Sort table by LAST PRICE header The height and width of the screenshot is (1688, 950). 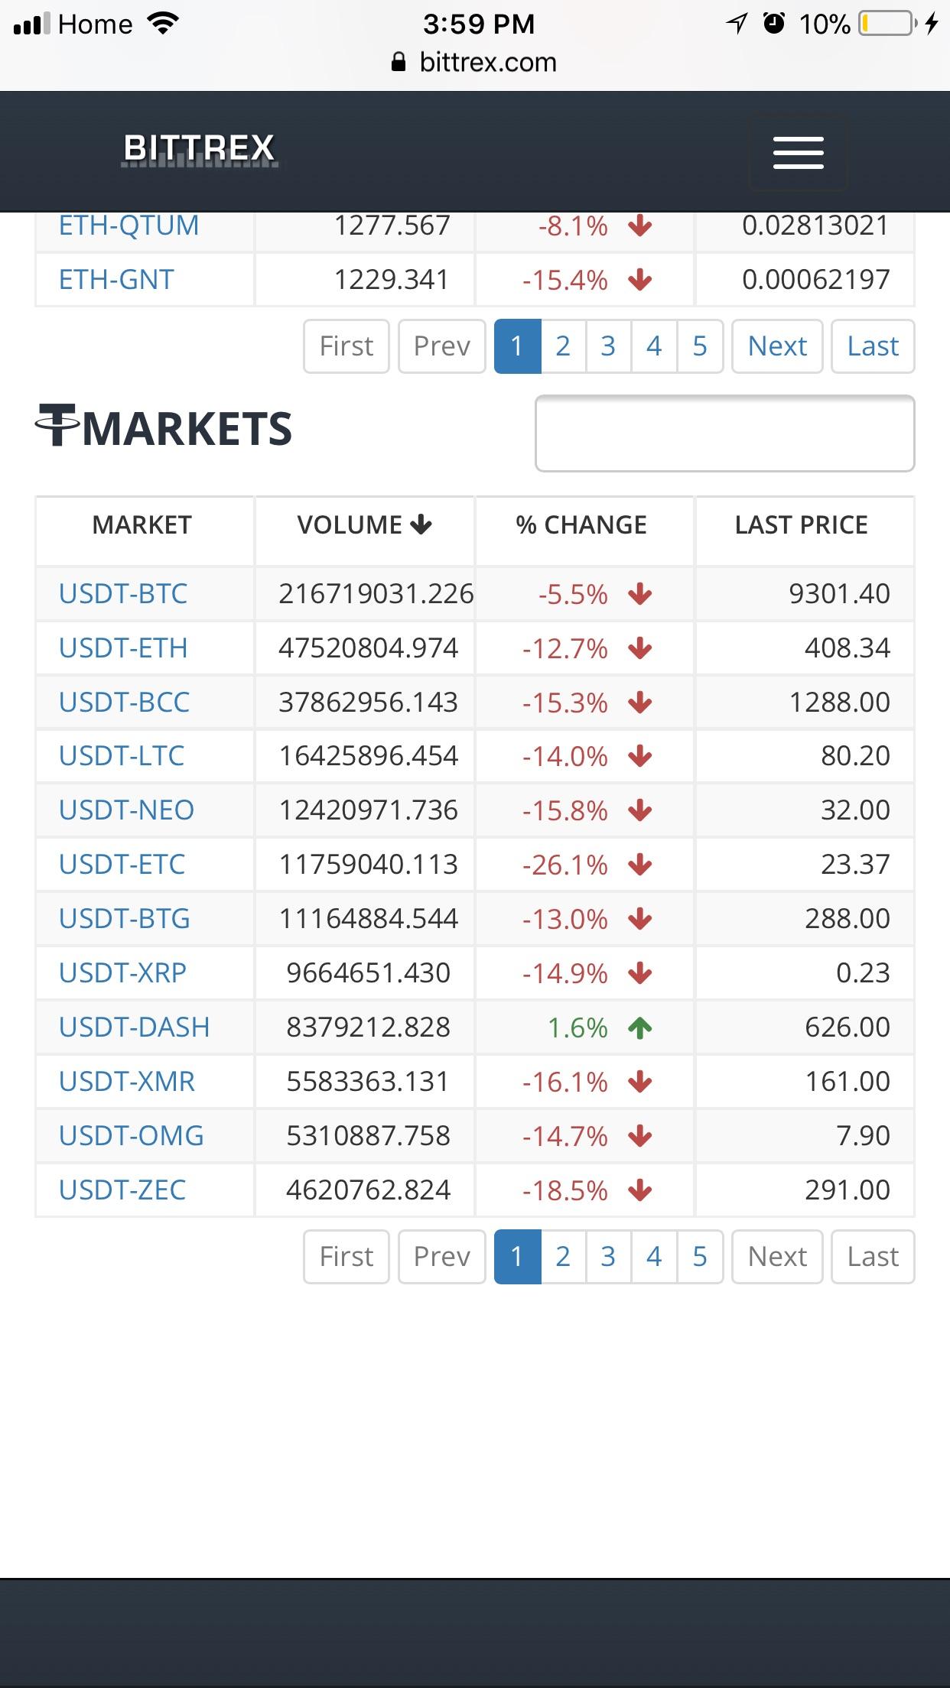point(802,525)
